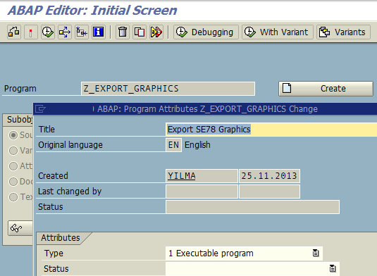Click the created date 25.11.2013
Screen dimensions: 377x276
269,176
